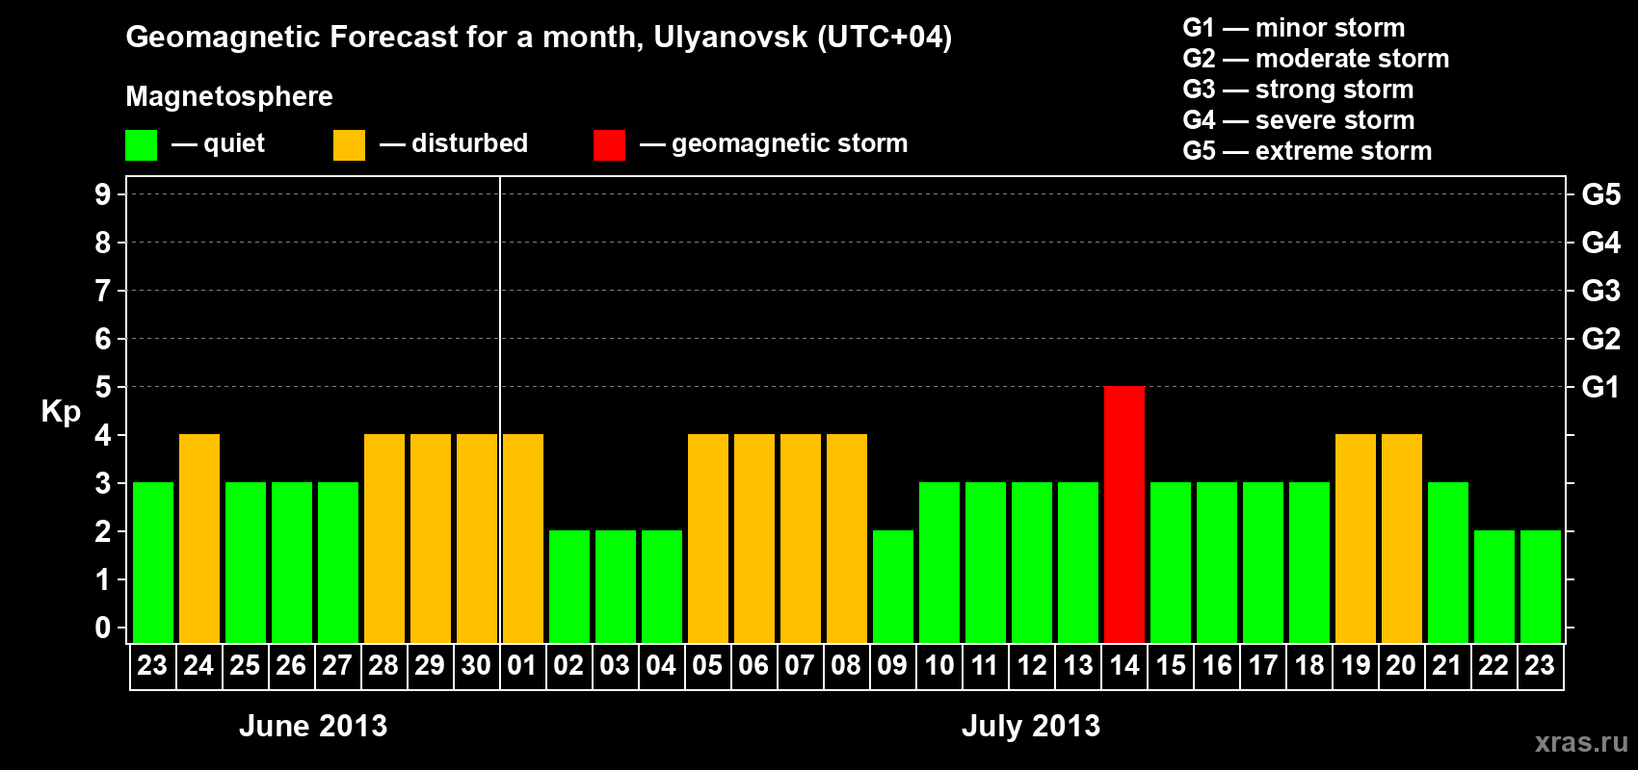Click the orange bar for June 30

[477, 538]
